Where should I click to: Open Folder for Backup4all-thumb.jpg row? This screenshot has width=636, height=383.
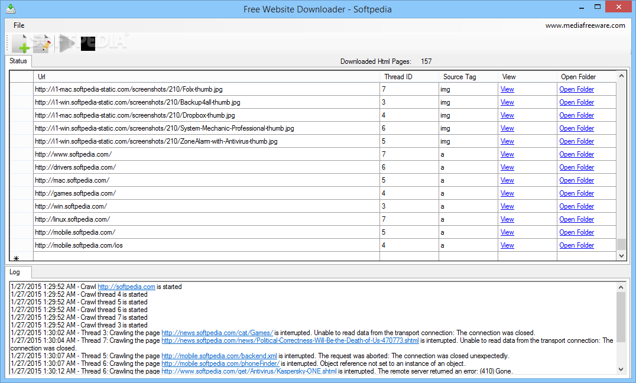click(576, 102)
